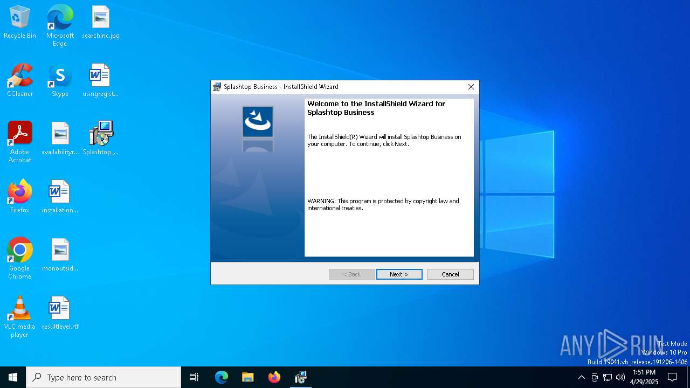Viewport: 690px width, 388px height.
Task: Click Next in the InstallShield Wizard
Action: coord(399,274)
